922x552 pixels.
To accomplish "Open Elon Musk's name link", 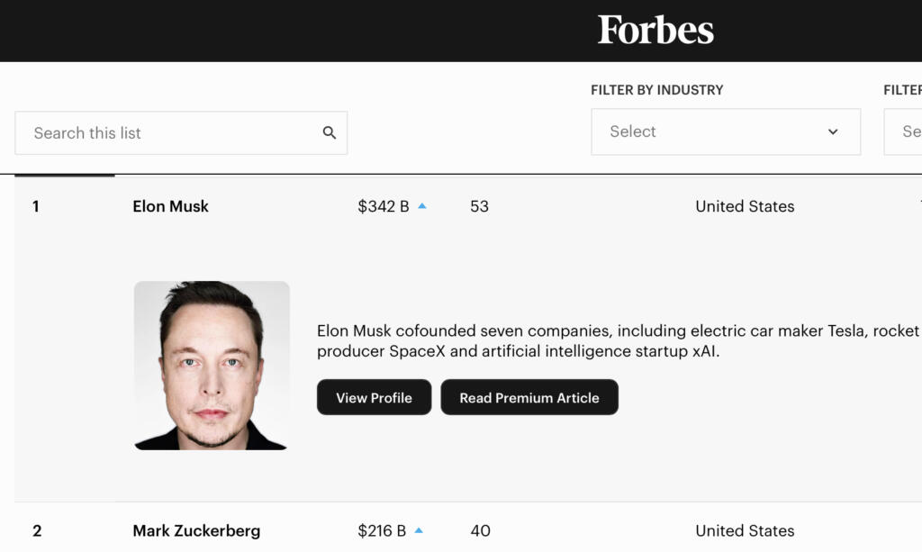I will tap(170, 206).
